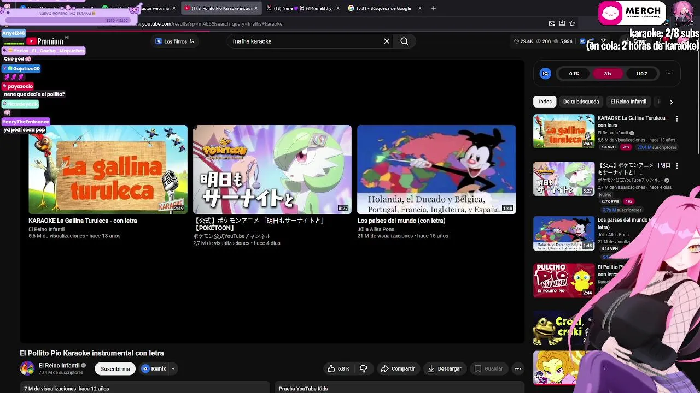The height and width of the screenshot is (393, 700).
Task: Open 'Prueba YouTube Kids' panel
Action: tap(399, 388)
